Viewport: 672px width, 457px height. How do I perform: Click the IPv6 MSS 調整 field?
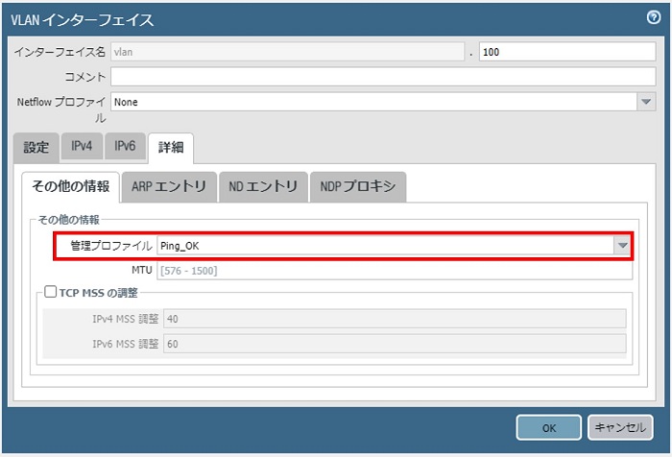pyautogui.click(x=395, y=344)
